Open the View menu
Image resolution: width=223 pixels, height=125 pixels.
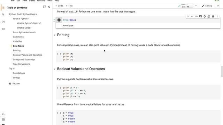coord(25,1)
